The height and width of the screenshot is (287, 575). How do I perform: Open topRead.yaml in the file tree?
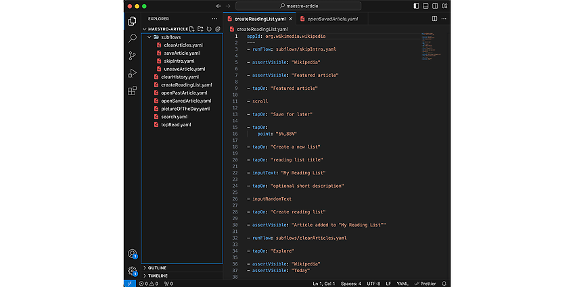click(x=176, y=125)
